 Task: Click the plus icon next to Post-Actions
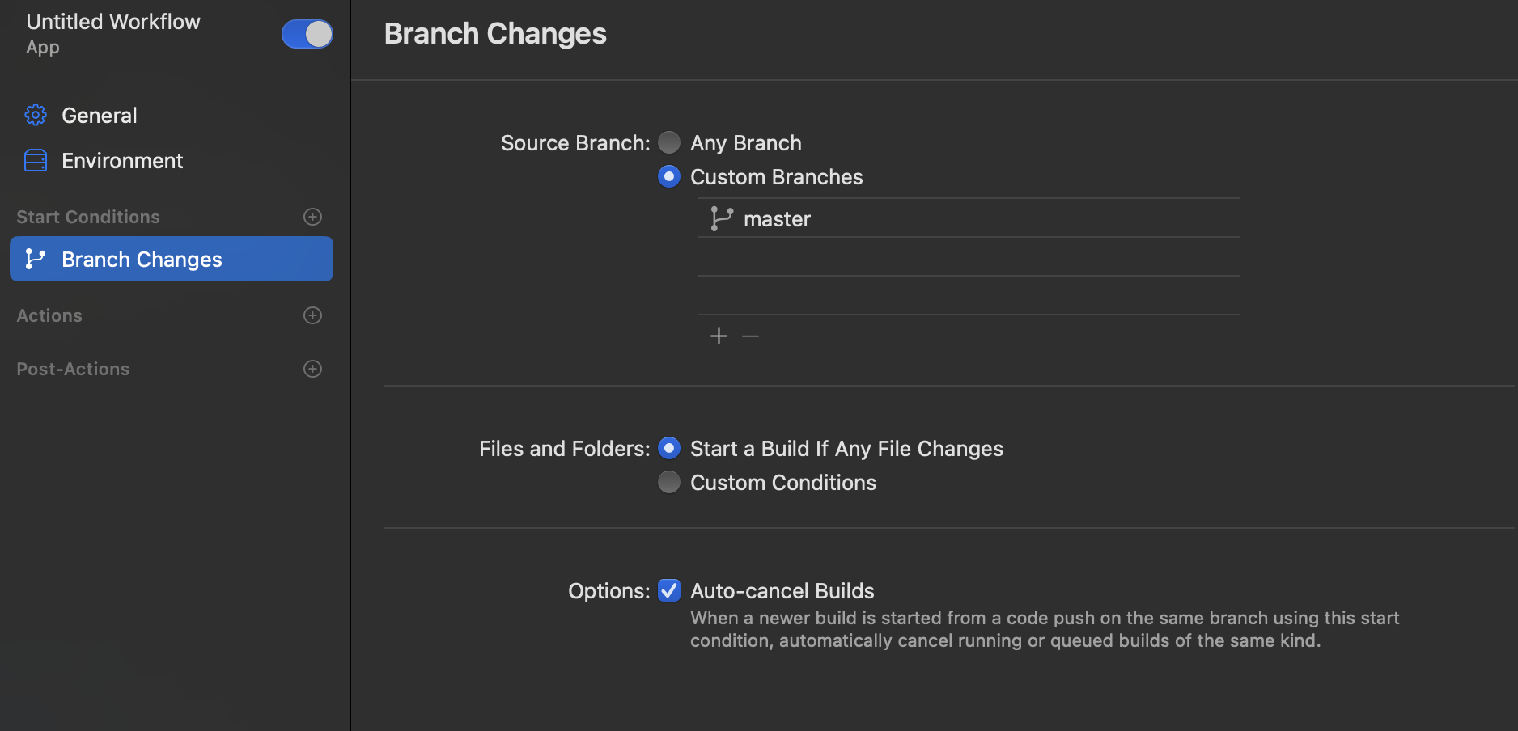coord(312,369)
